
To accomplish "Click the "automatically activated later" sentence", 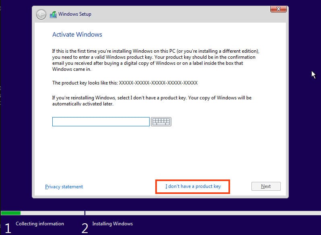I will [83, 104].
